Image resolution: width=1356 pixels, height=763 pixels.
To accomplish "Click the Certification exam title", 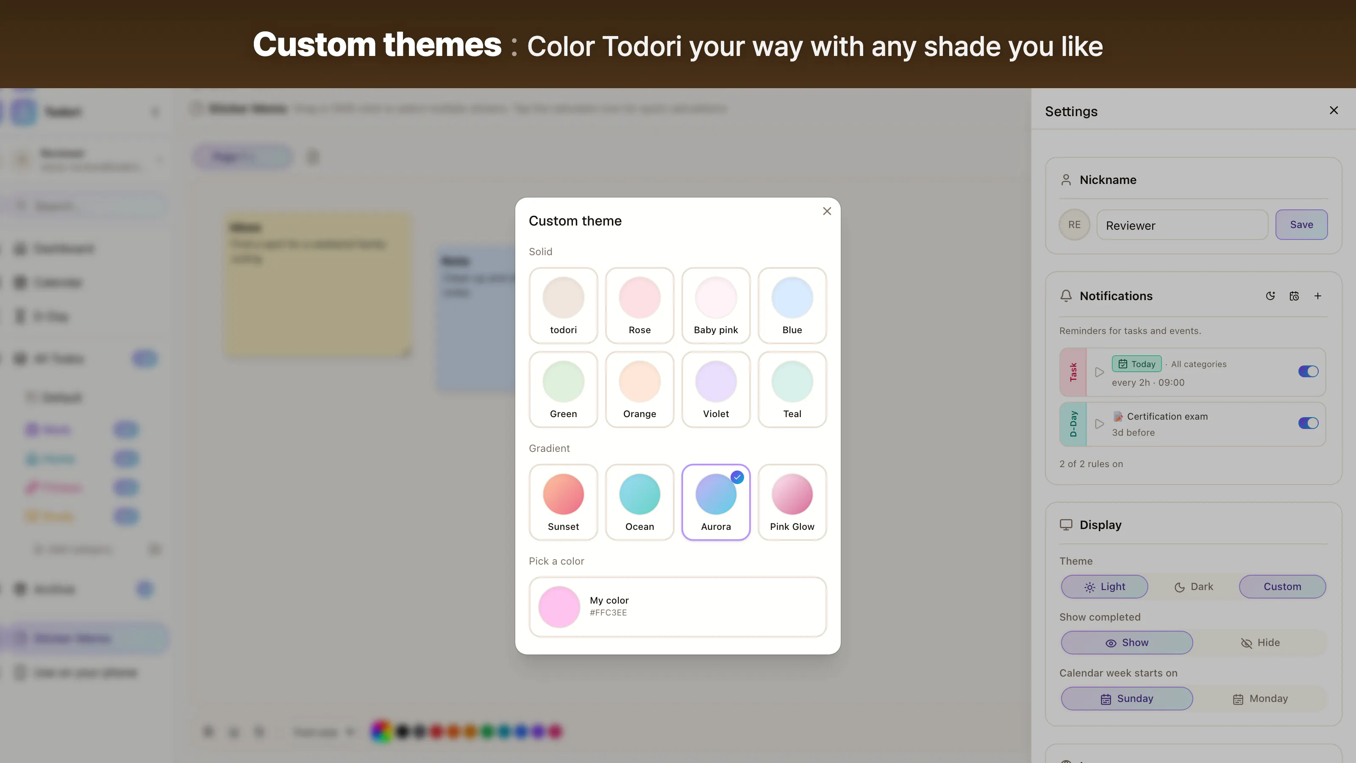I will tap(1167, 417).
